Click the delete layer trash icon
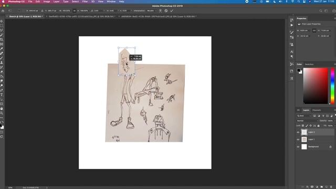 pyautogui.click(x=331, y=187)
